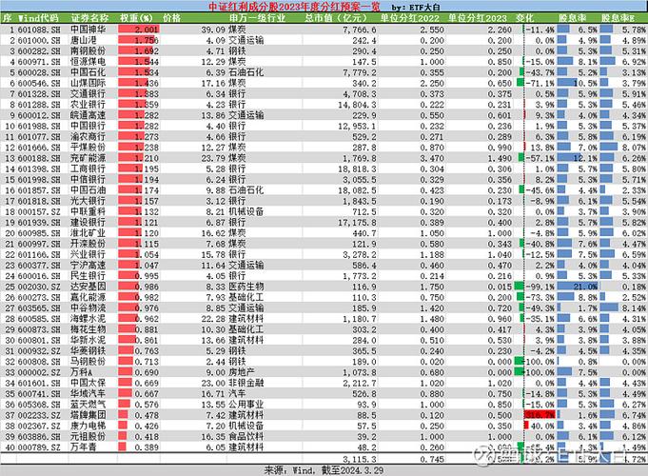Select the 'by: ETF大白' author label

coord(415,7)
